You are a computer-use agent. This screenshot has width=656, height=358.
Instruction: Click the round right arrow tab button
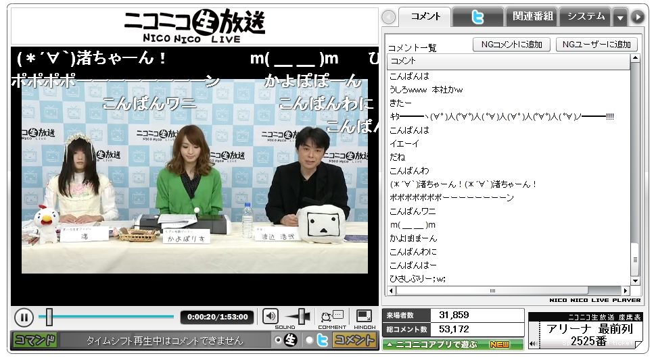coord(638,17)
